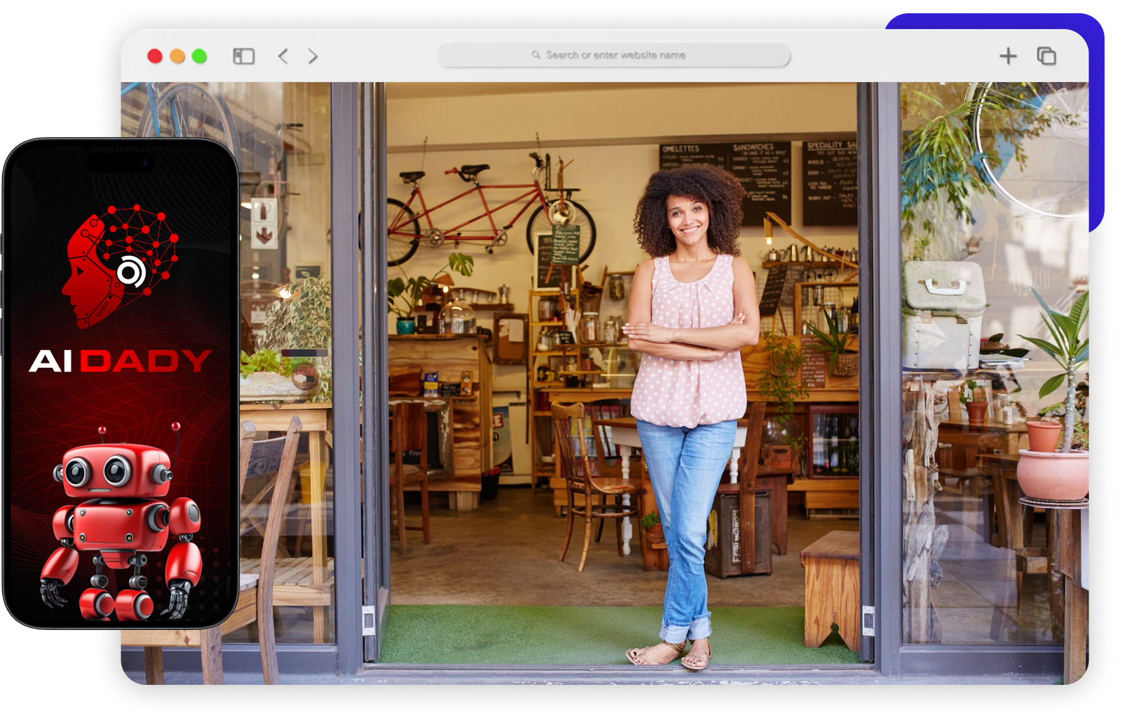This screenshot has height=719, width=1121.
Task: Open a new tab with plus icon
Action: 1008,56
